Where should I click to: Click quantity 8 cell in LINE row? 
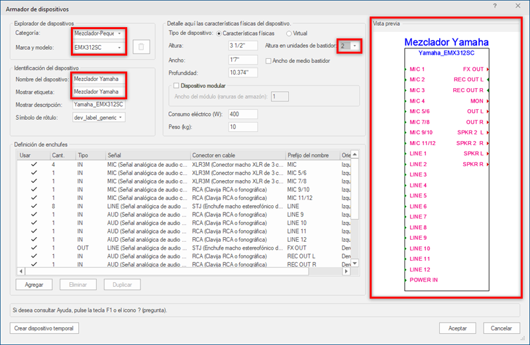54,206
